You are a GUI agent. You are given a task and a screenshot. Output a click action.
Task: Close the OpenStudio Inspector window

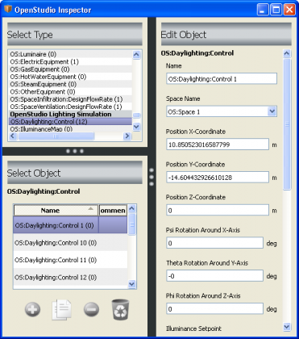[x=289, y=10]
